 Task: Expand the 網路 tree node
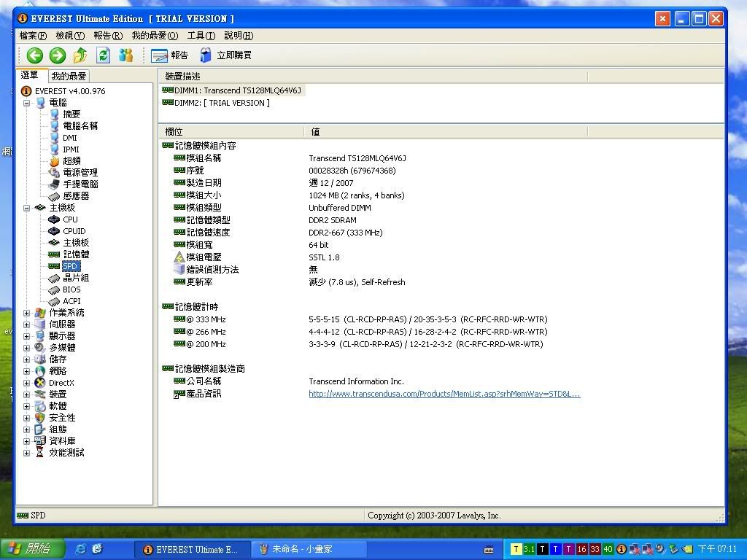tap(27, 371)
